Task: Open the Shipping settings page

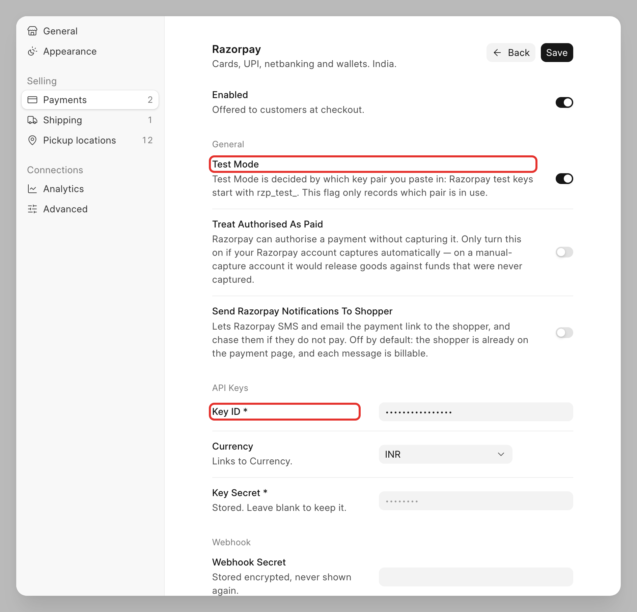Action: pos(90,120)
